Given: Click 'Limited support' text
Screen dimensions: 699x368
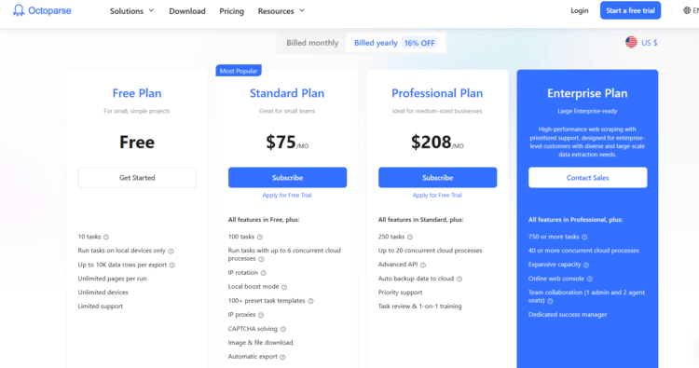Looking at the screenshot, I should pyautogui.click(x=101, y=307).
